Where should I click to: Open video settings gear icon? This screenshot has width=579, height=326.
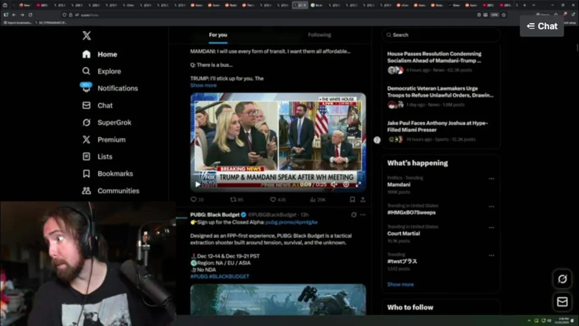[346, 184]
